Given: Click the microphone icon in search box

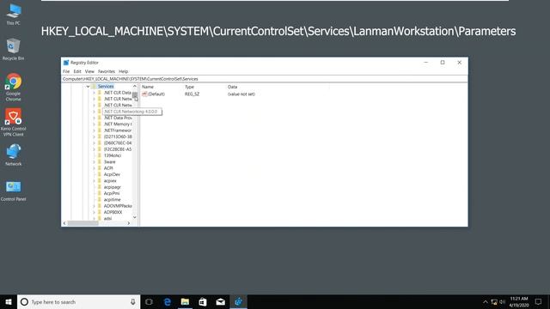Looking at the screenshot, I should click(x=133, y=301).
